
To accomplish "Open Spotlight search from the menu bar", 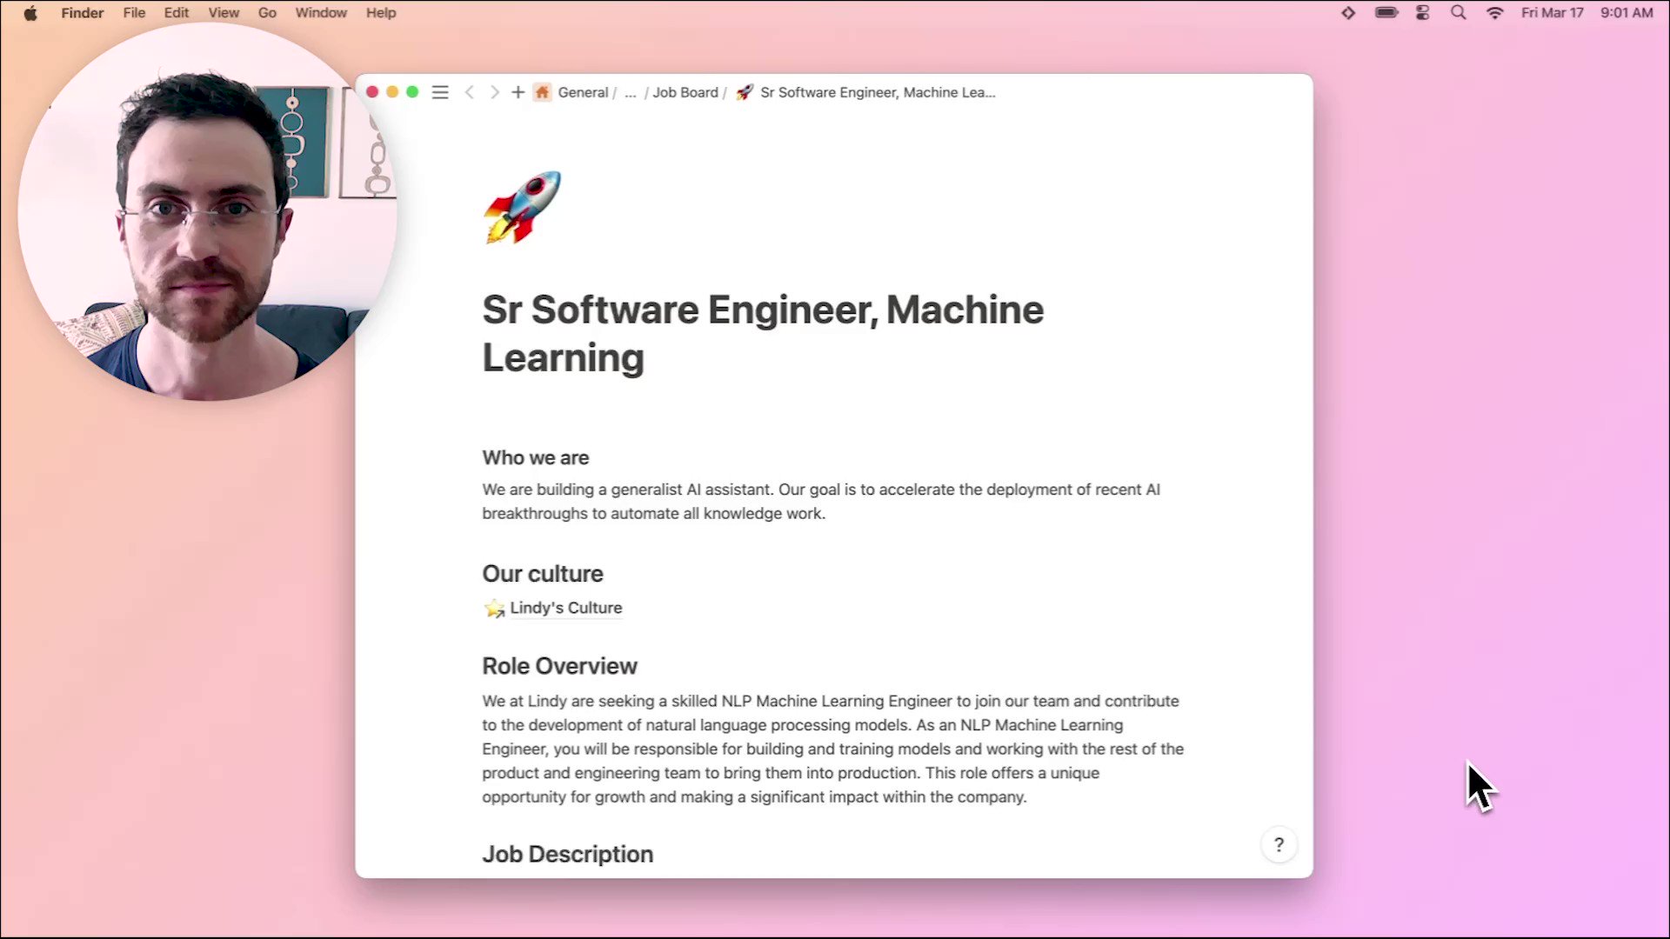I will (1459, 13).
